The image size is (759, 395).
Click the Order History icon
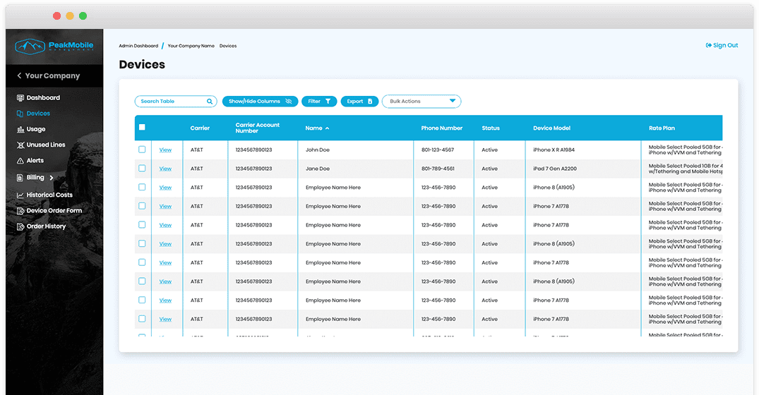[x=20, y=226]
